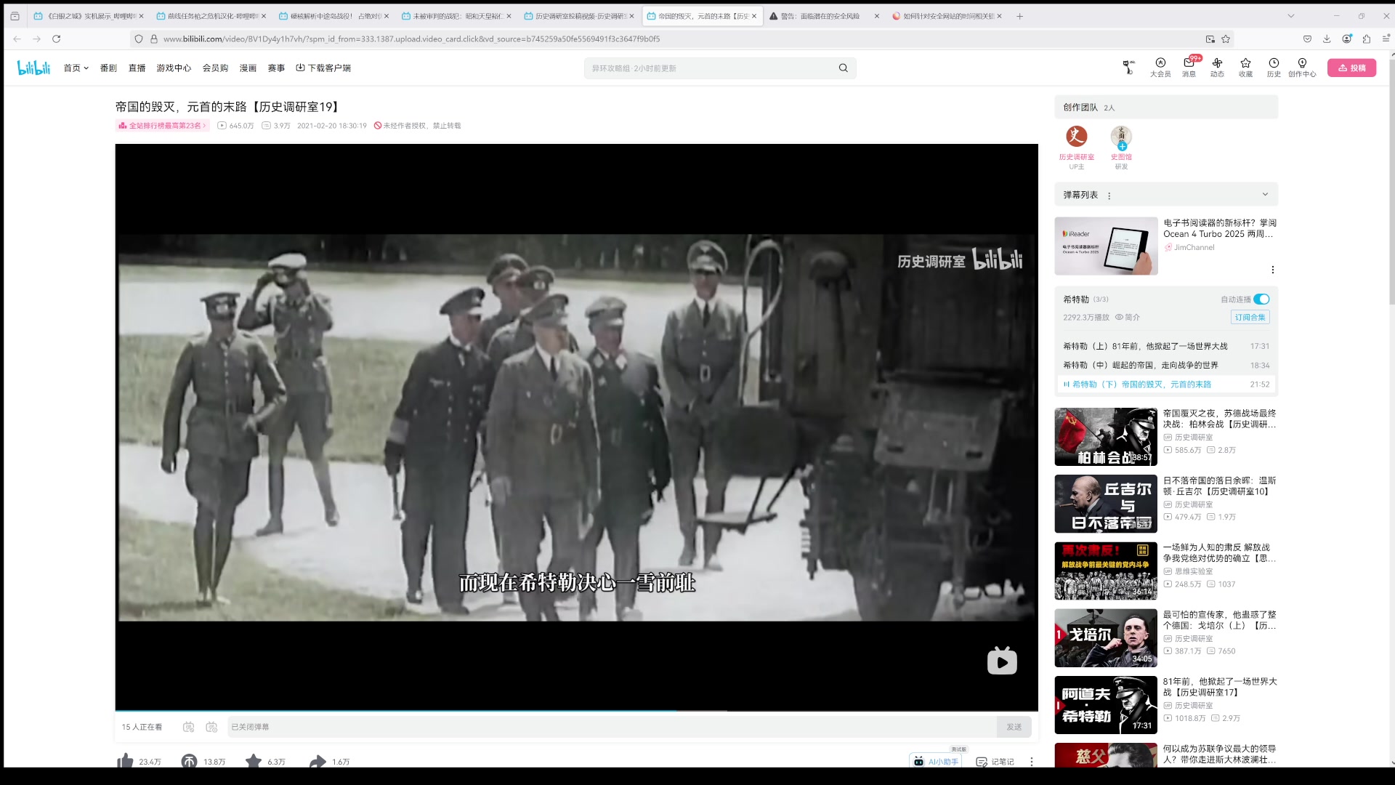Open the 游戏中心 nav item
Screen dimensions: 1395x785
174,68
